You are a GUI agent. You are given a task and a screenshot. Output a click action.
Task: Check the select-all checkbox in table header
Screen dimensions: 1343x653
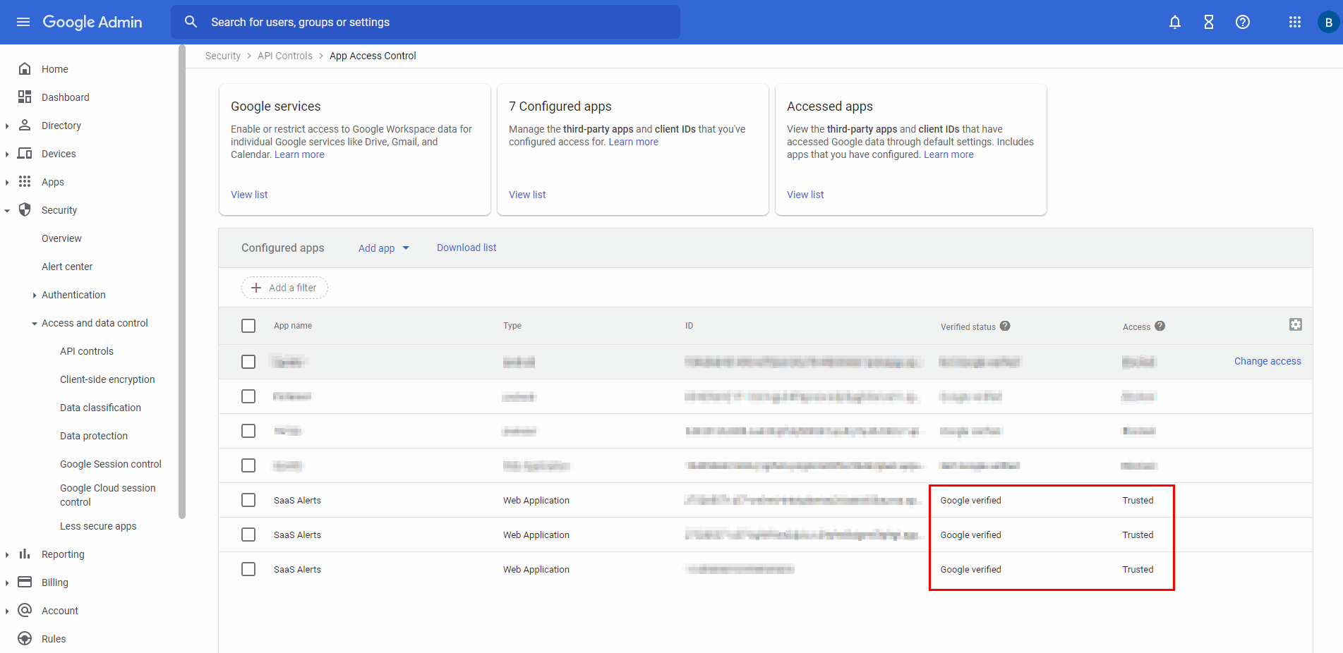[248, 326]
